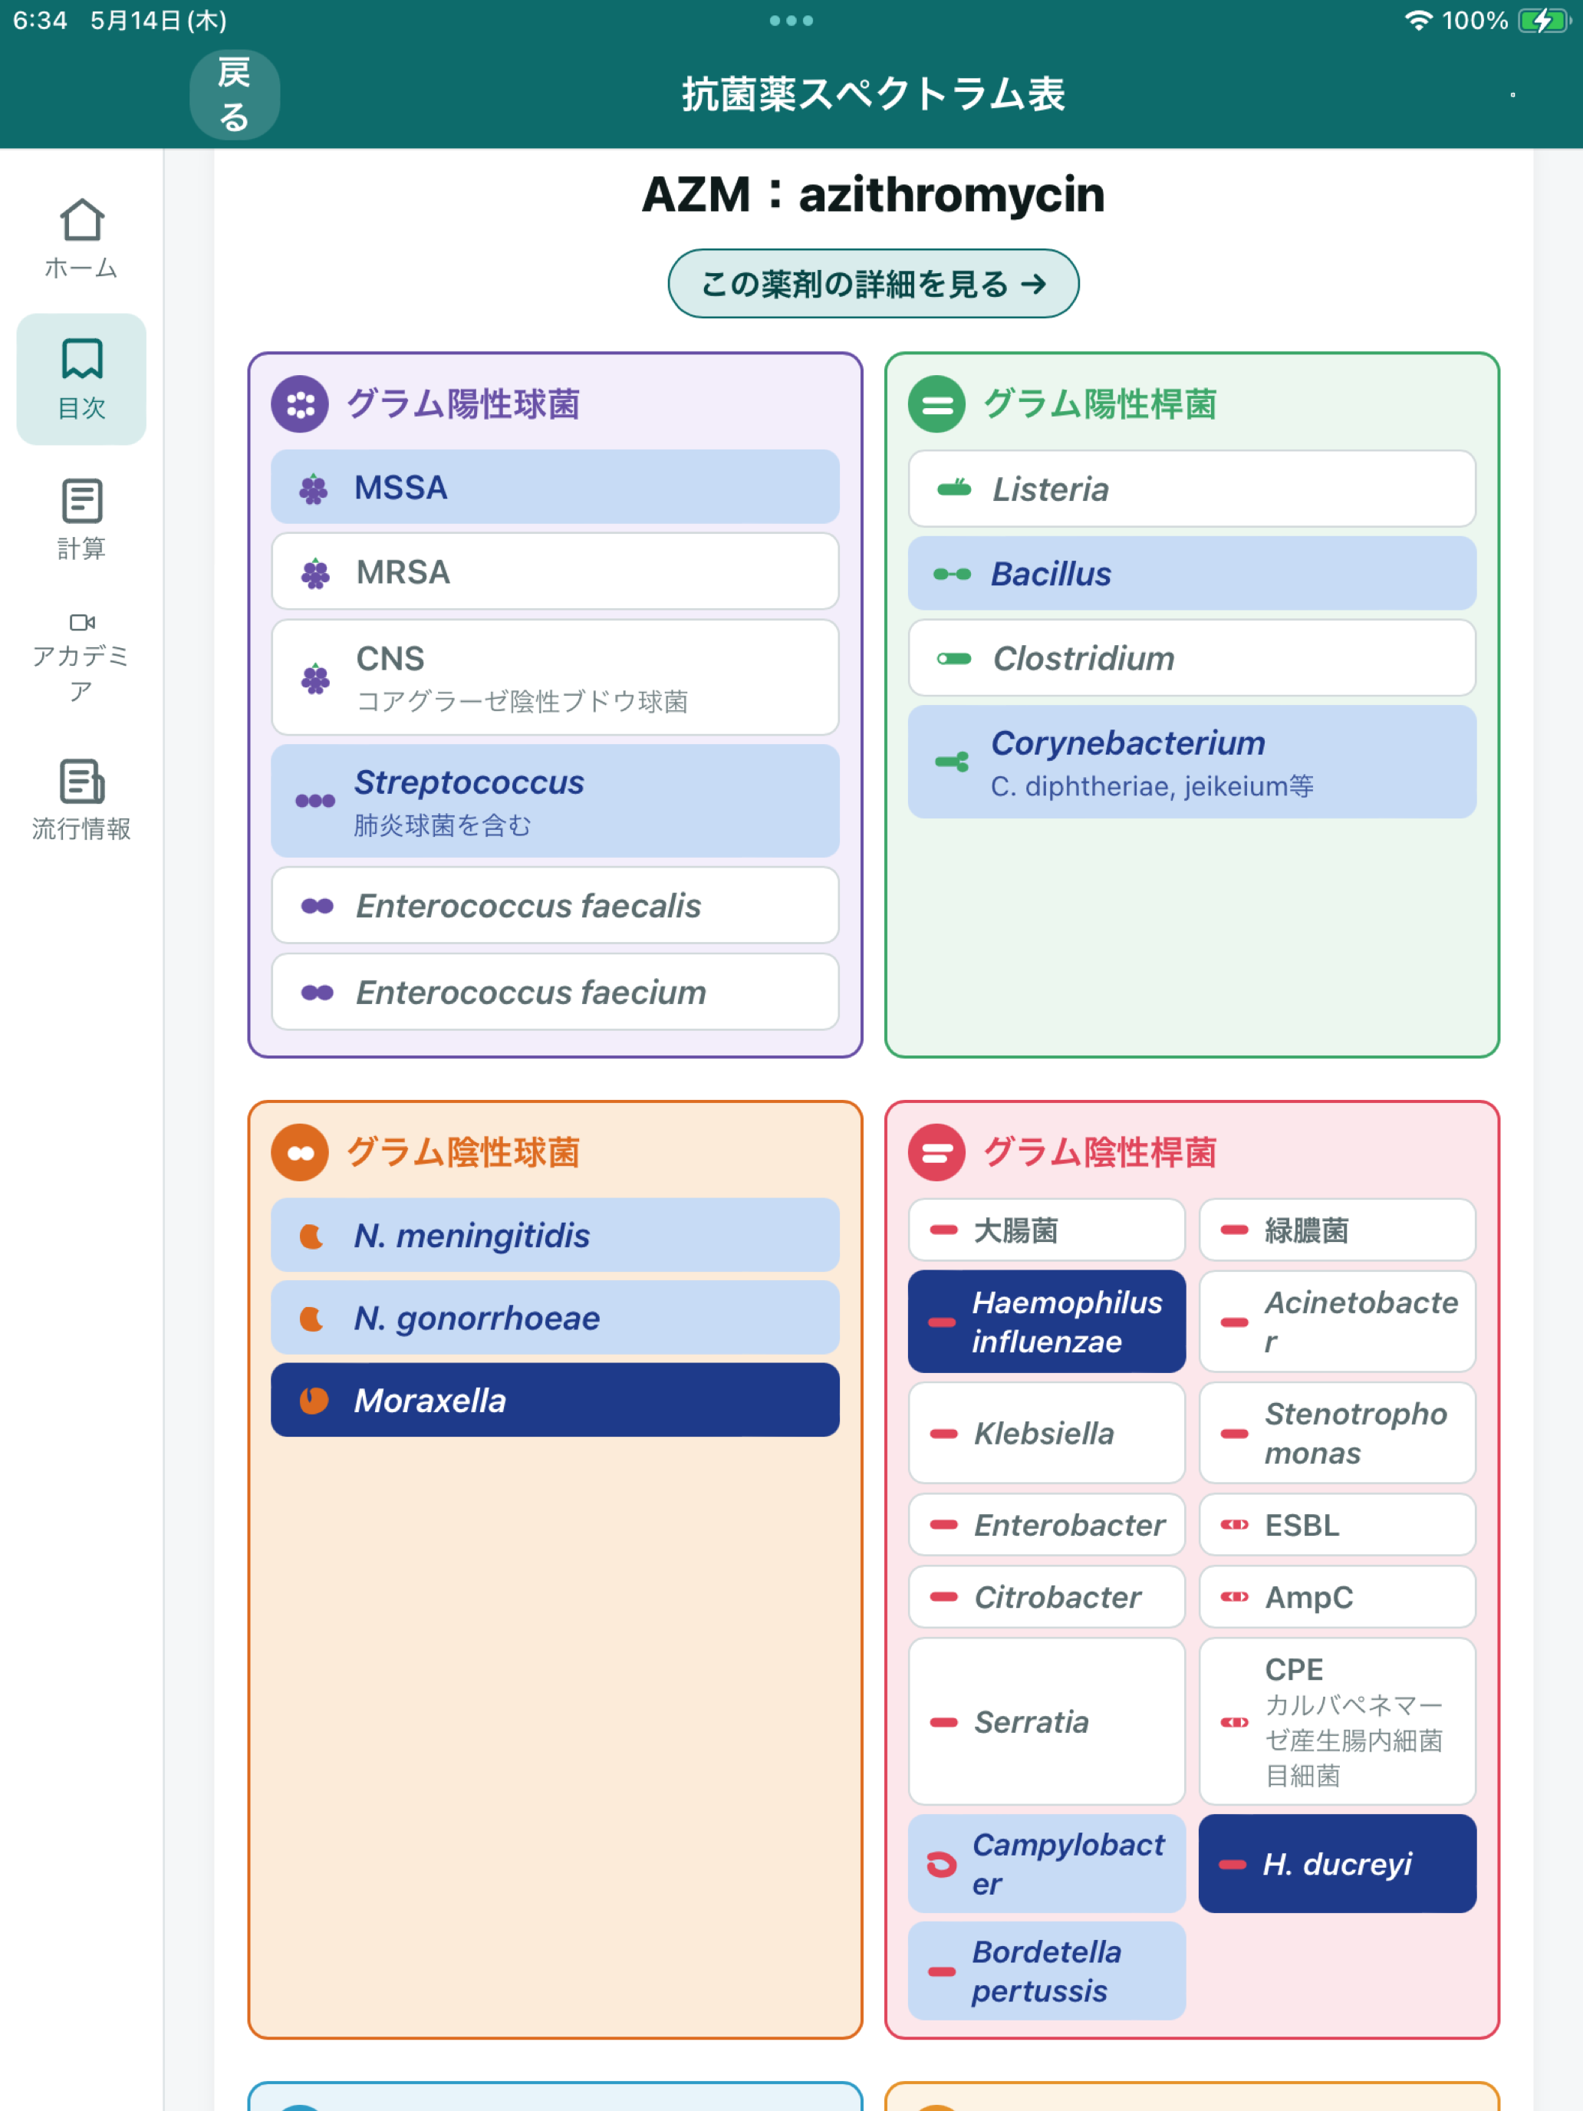This screenshot has width=1583, height=2111.
Task: Select the CNS コアグラーゼ陰性ブドウ球菌 row
Action: coord(555,677)
